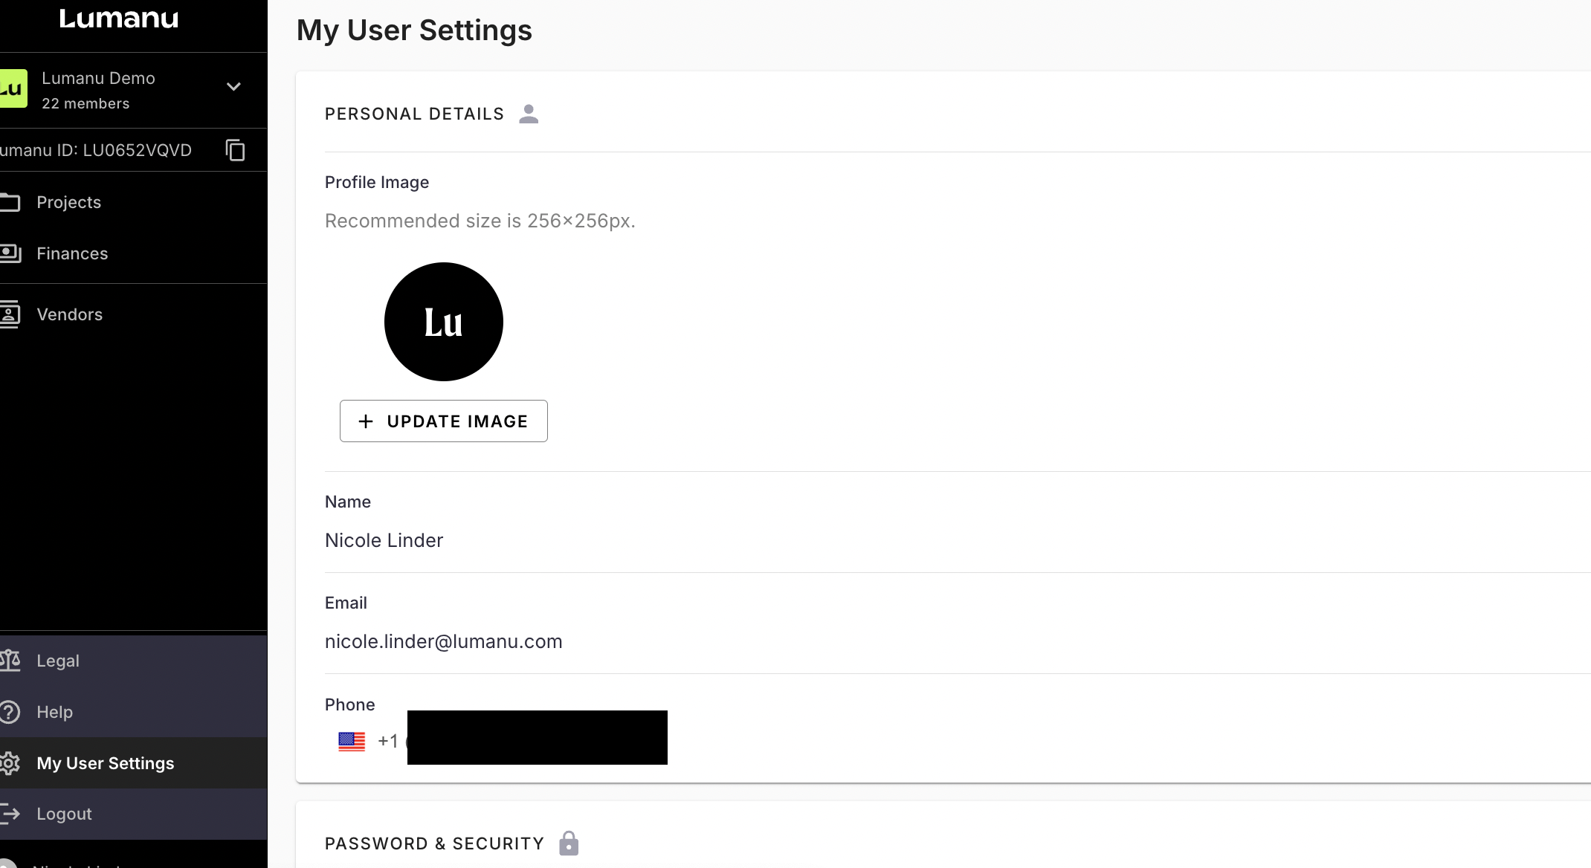Viewport: 1591px width, 868px height.
Task: Click the Help question mark icon
Action: point(10,712)
